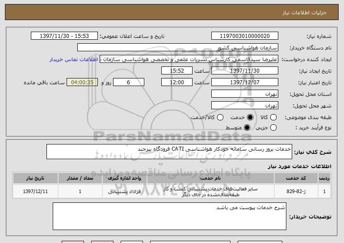Screen dimensions: 344x243
Task: Click the request creator name field
Action: click(x=189, y=59)
